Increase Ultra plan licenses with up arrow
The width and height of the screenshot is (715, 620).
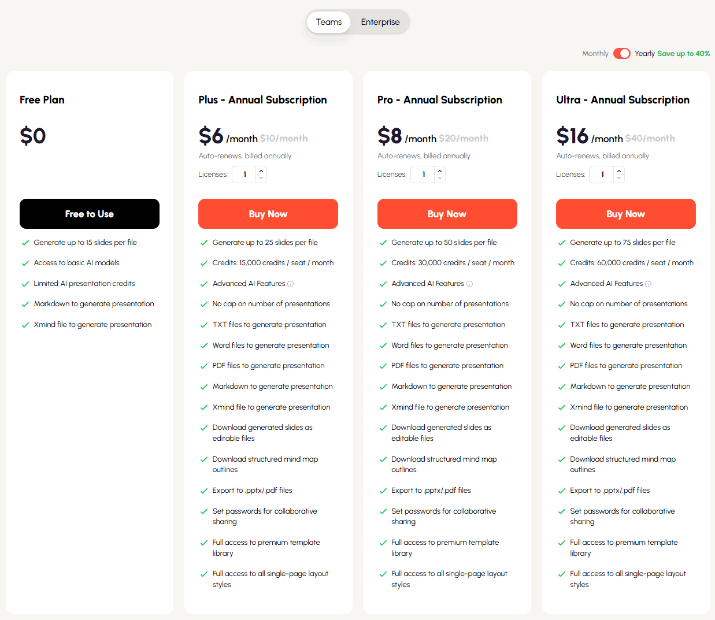pos(619,170)
